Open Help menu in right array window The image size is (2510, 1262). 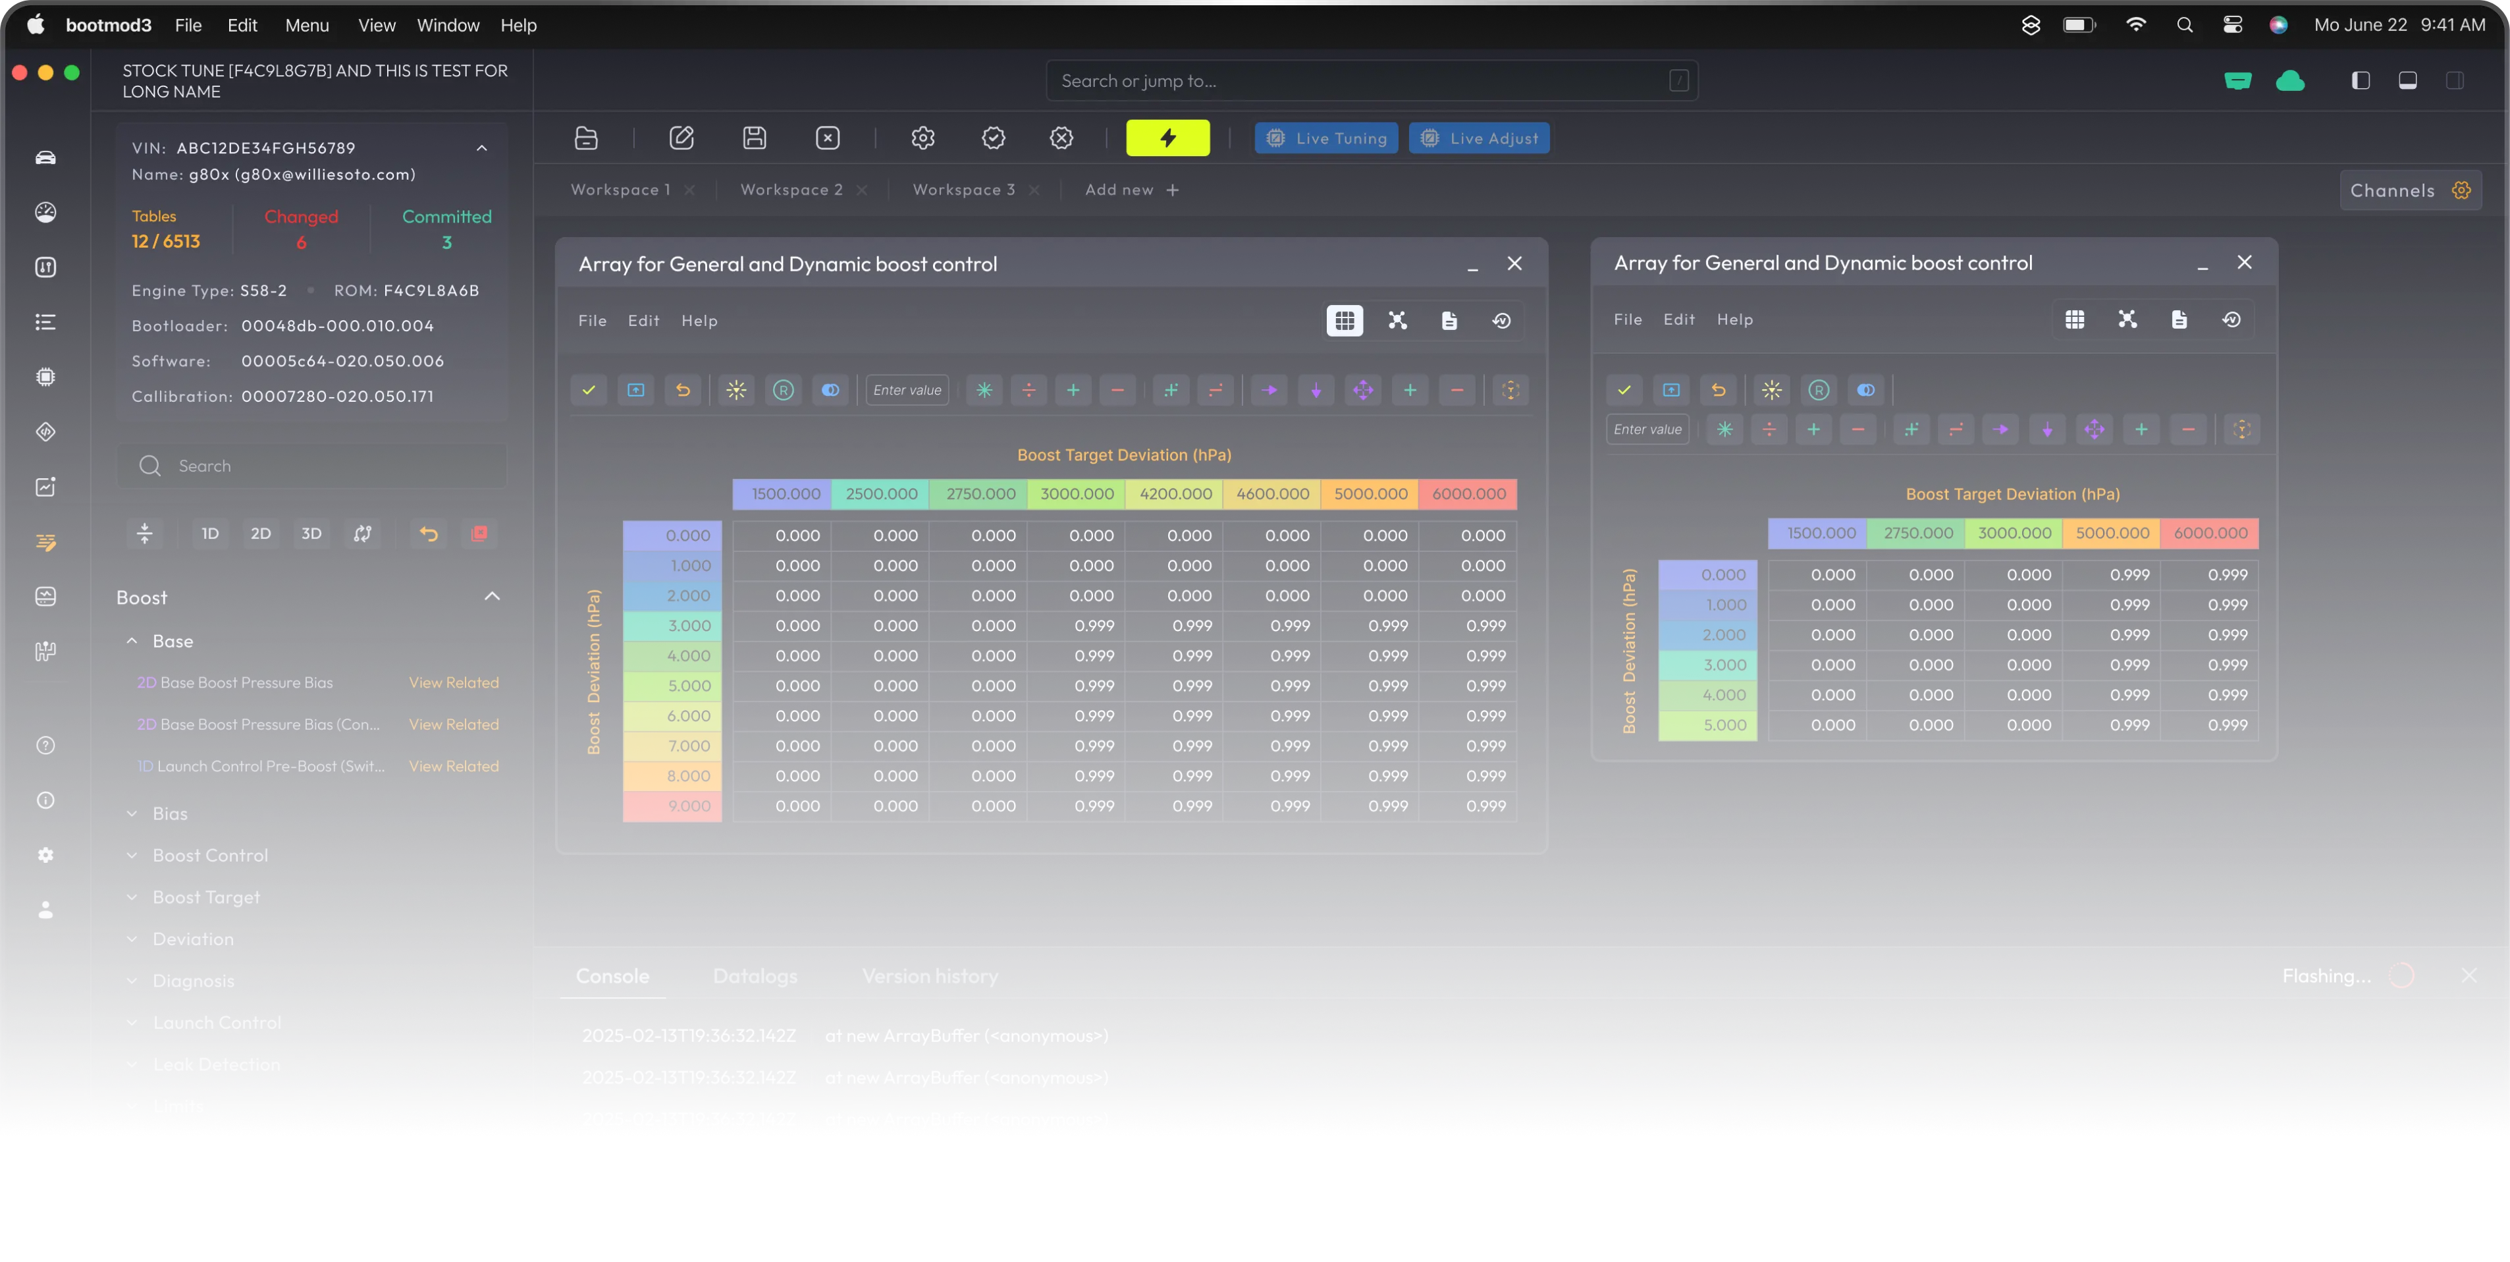click(x=1734, y=319)
